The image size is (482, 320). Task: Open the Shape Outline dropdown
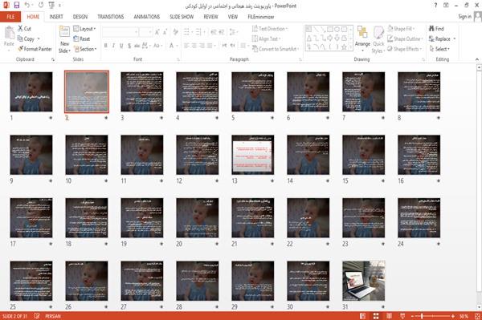[x=405, y=38]
